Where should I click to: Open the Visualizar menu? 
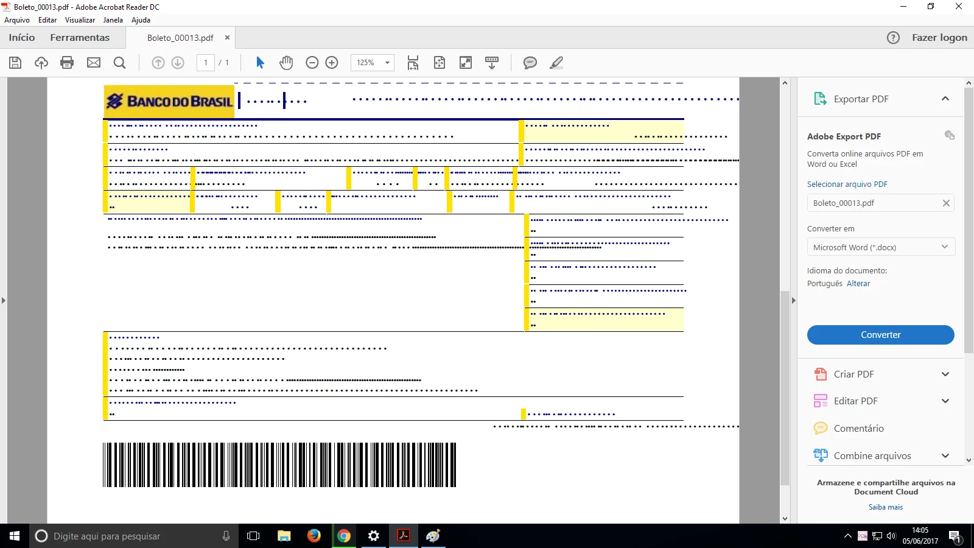click(80, 20)
